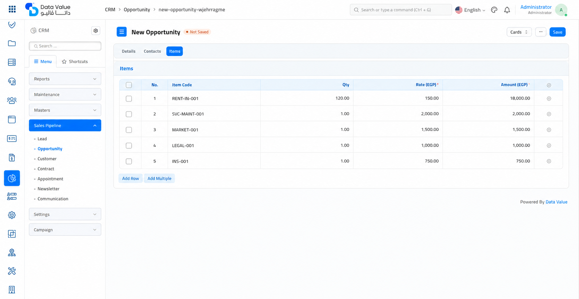Switch to the Contacts tab
This screenshot has width=579, height=299.
[x=152, y=51]
